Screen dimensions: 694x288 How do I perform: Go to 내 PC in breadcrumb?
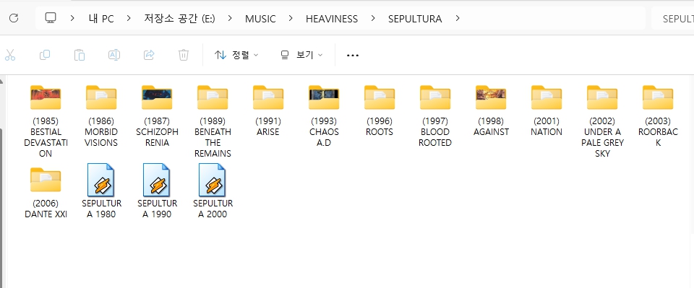point(101,19)
